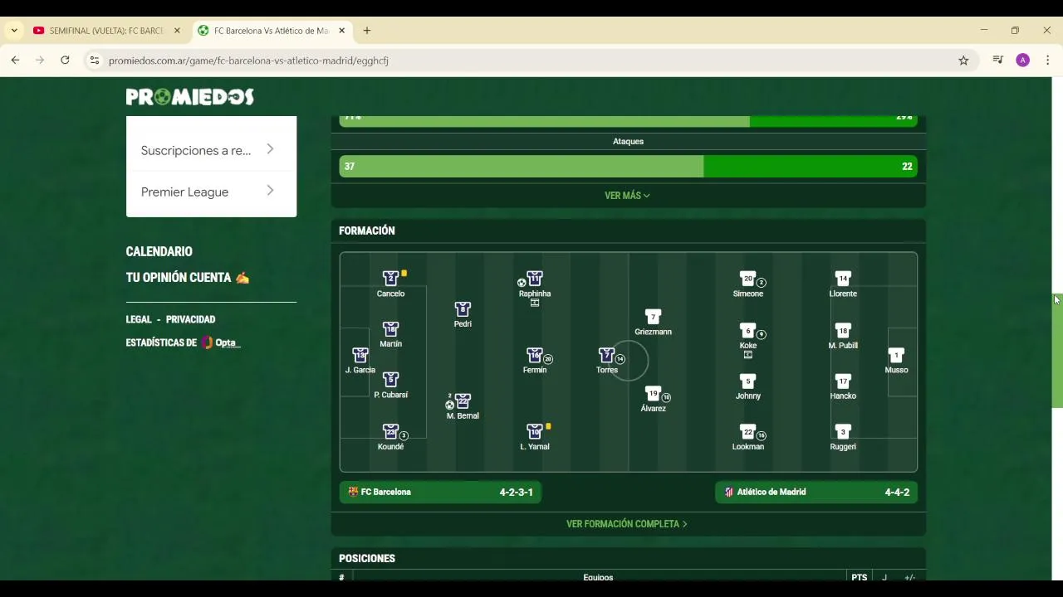Open P. Cubarsí's jersey number 5
The image size is (1063, 597).
[x=390, y=380]
